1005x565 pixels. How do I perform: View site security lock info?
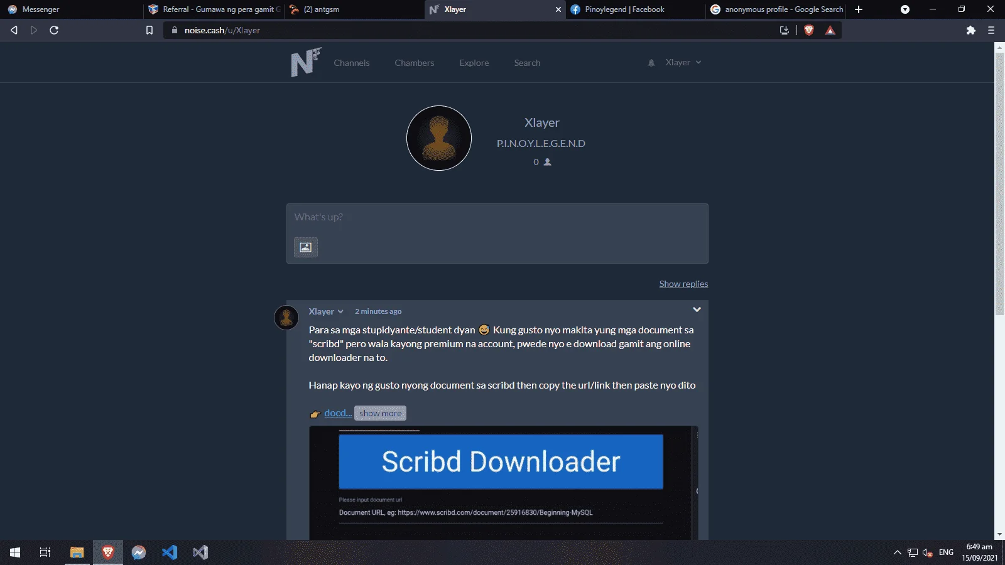coord(175,30)
